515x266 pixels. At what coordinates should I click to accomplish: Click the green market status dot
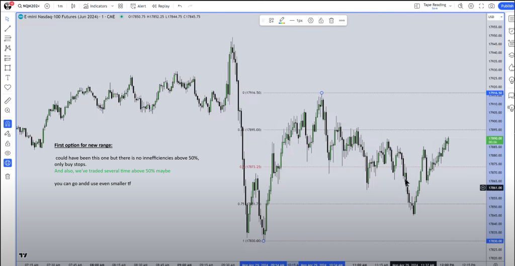pyautogui.click(x=122, y=17)
